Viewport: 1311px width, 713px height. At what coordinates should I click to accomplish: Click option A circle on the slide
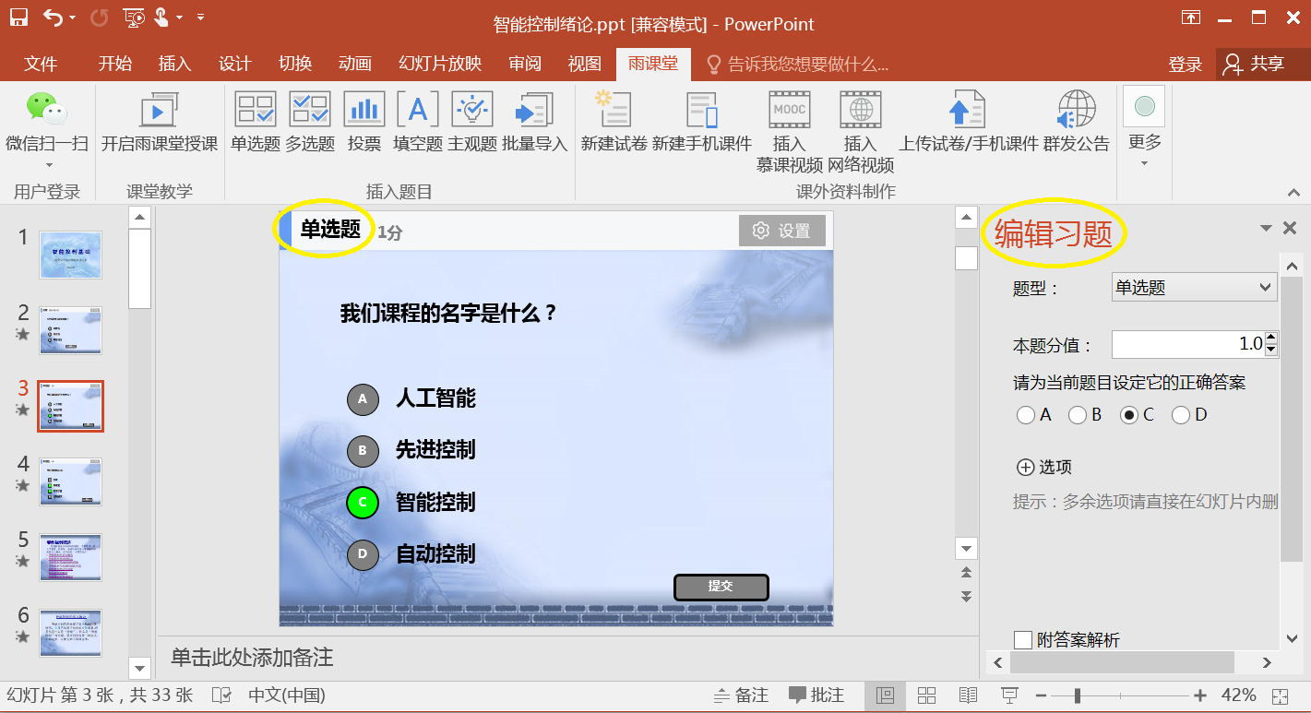(x=363, y=398)
